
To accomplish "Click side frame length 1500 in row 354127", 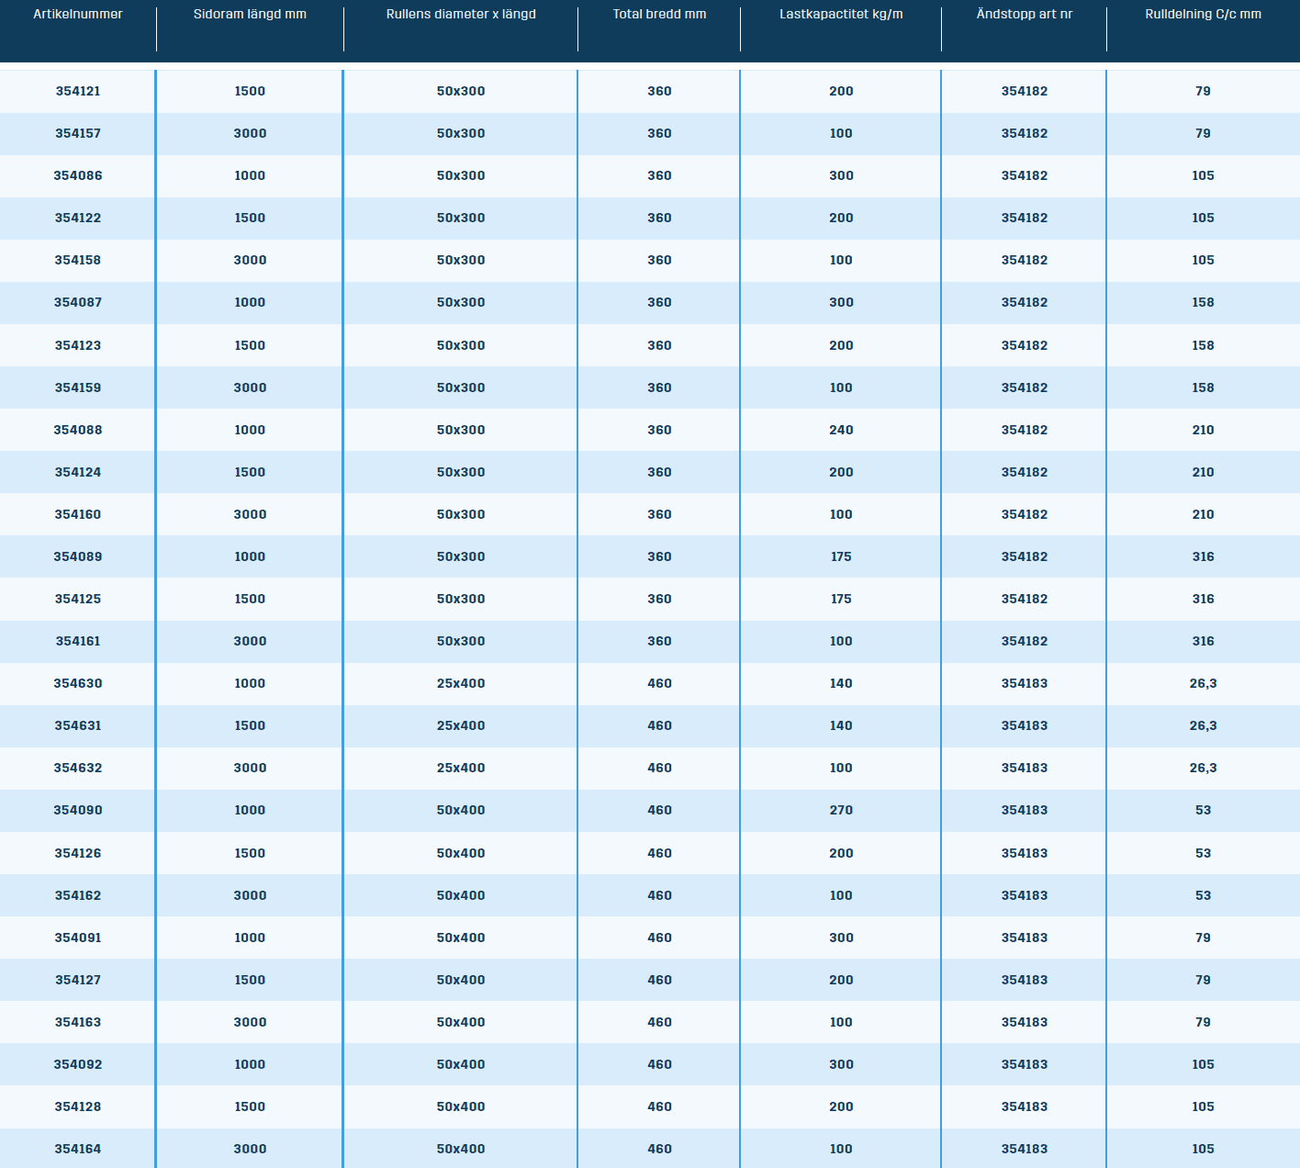I will (x=250, y=981).
